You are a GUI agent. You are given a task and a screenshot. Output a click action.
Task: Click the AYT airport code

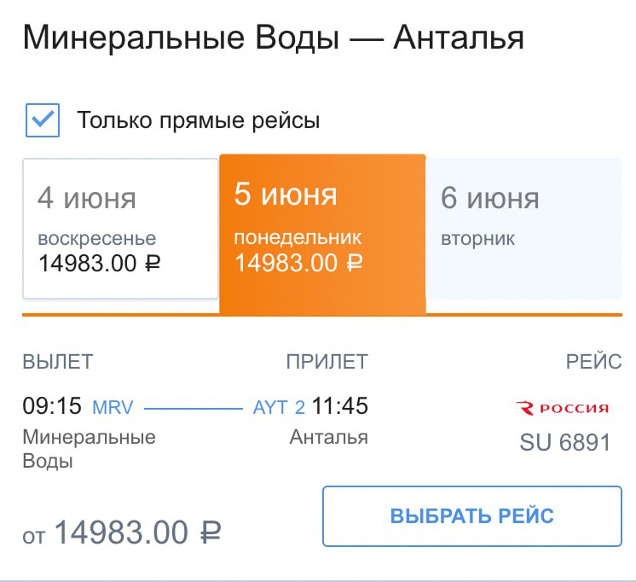[272, 407]
